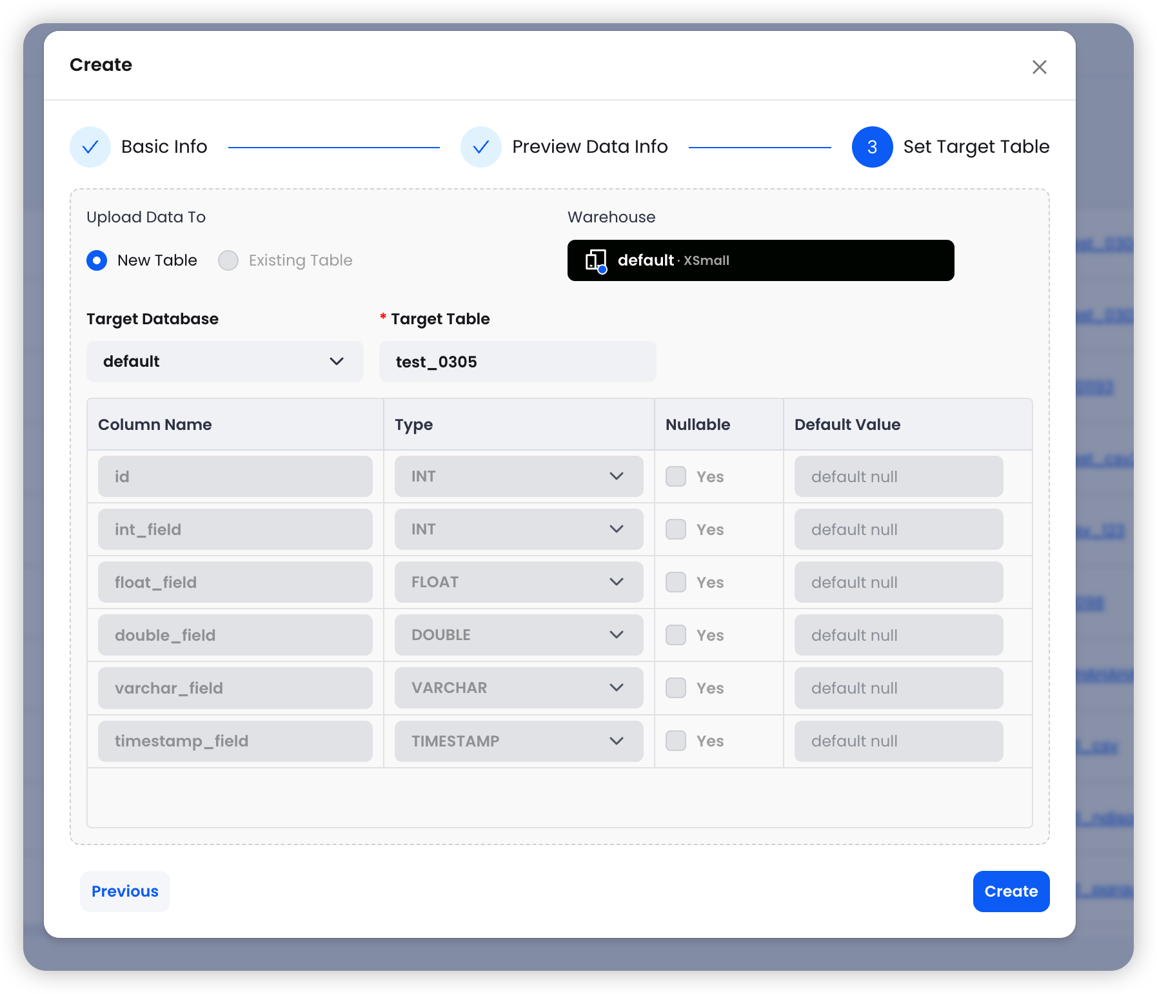
Task: Click the Preview Data Info checkmark icon
Action: pos(481,147)
